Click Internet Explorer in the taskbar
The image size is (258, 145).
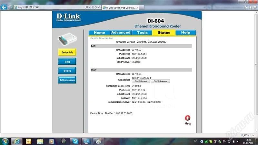pyautogui.click(x=17, y=141)
